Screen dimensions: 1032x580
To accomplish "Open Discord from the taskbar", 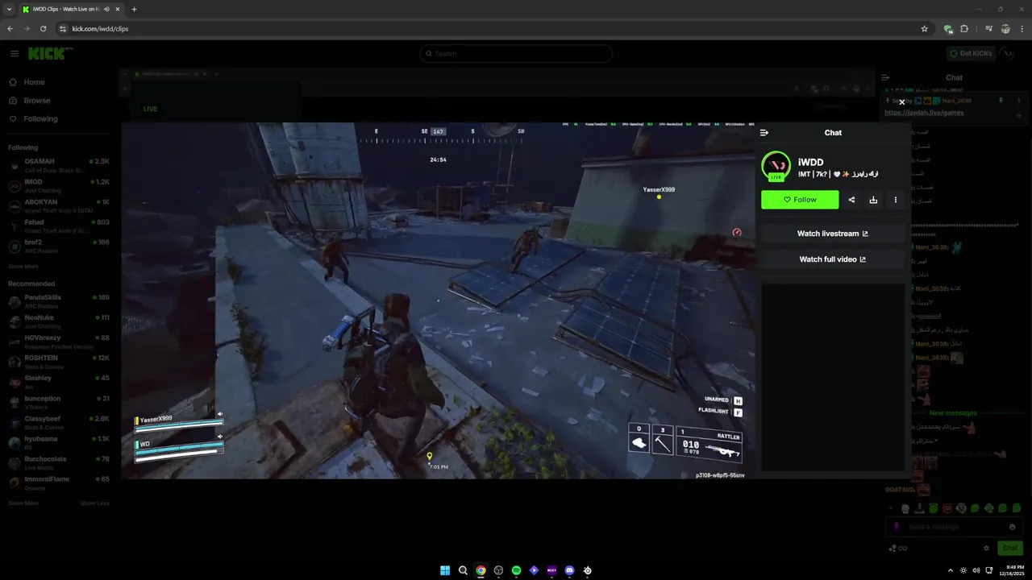I will (x=569, y=570).
